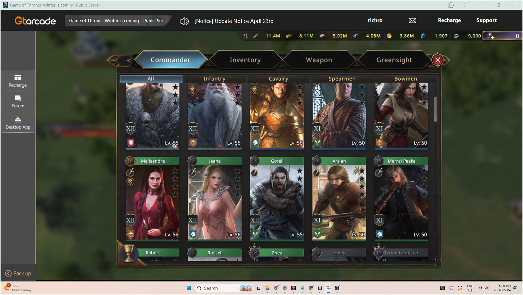Click the shield icon on first Lv. 56 card

(x=131, y=142)
